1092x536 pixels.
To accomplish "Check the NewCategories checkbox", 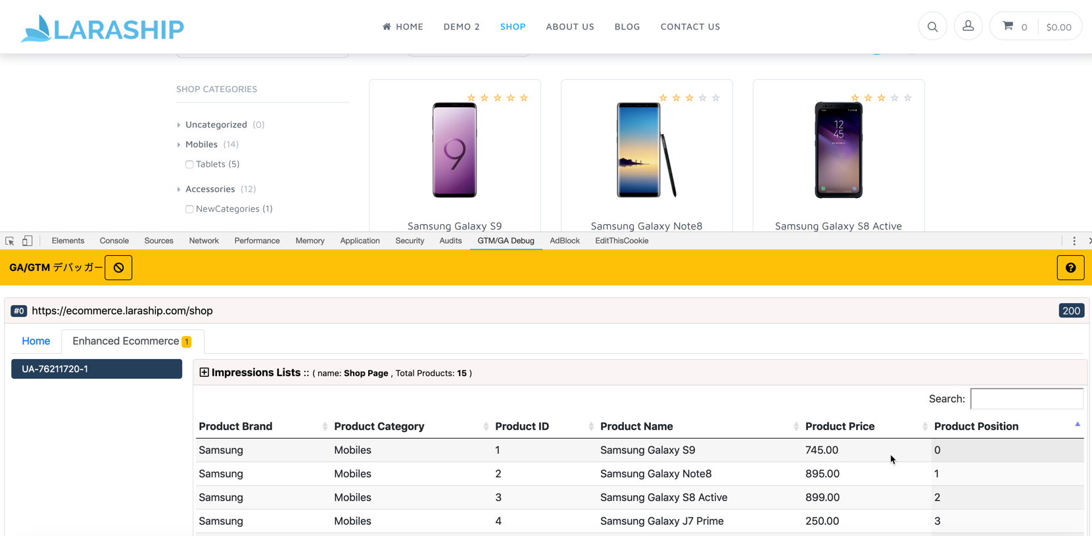I will click(x=189, y=209).
